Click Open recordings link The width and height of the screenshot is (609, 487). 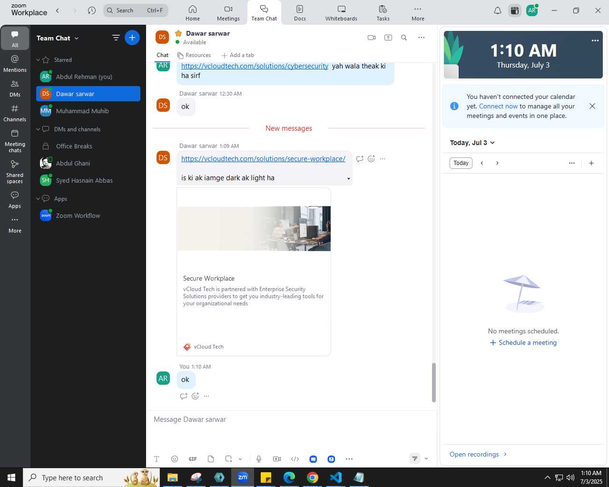tap(478, 455)
